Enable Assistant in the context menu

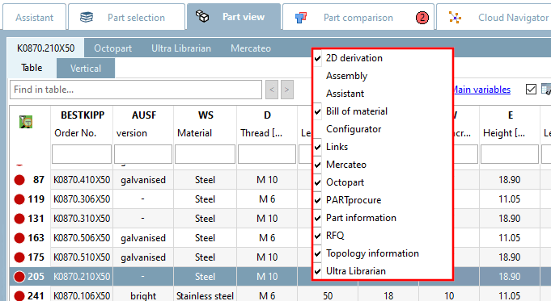pos(382,94)
